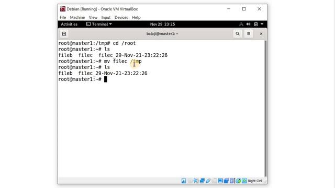Screen dimensions: 335x188
Task: Click the mouse integration status icon
Action: click(239, 181)
